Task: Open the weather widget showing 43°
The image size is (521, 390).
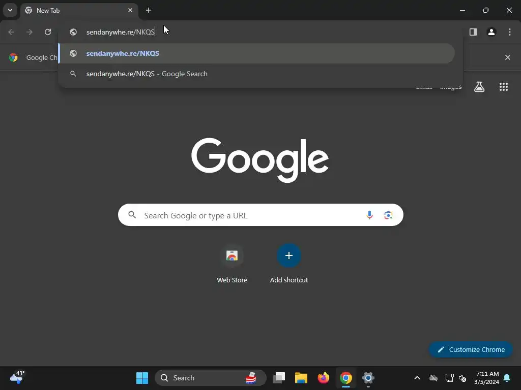Action: (17, 377)
